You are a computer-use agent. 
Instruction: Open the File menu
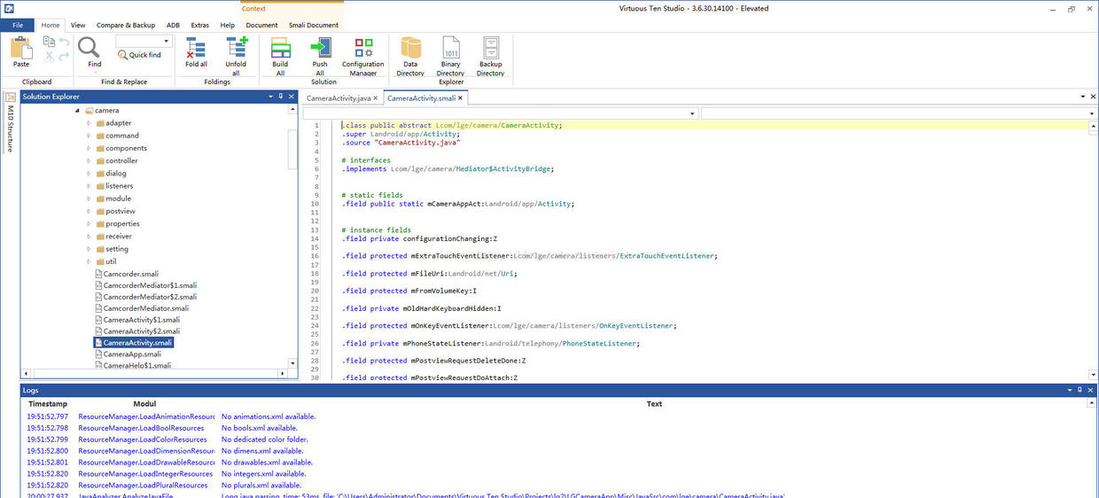pyautogui.click(x=18, y=25)
